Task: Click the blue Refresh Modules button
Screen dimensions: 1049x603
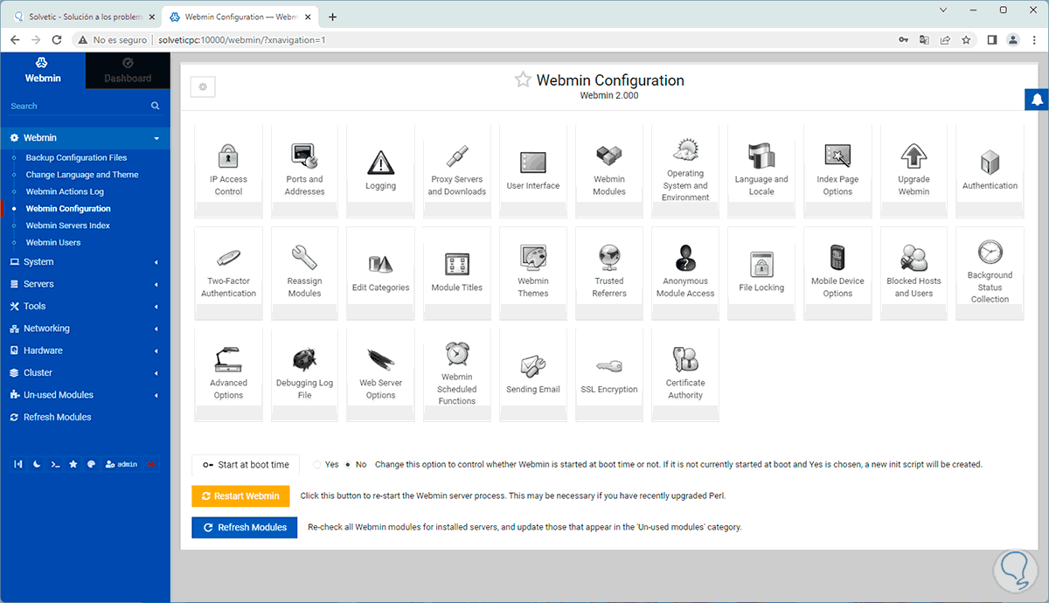Action: click(245, 527)
